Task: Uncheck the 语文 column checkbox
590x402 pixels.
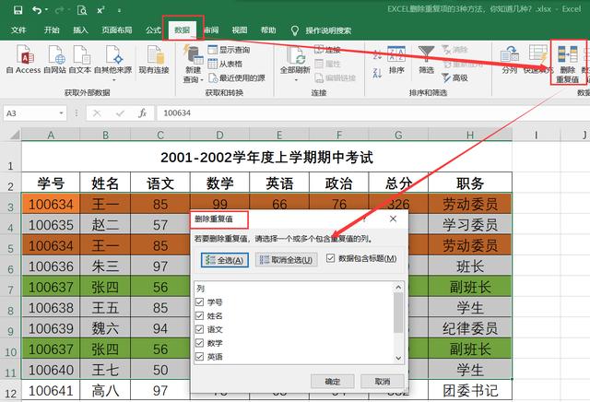Action: (x=200, y=329)
